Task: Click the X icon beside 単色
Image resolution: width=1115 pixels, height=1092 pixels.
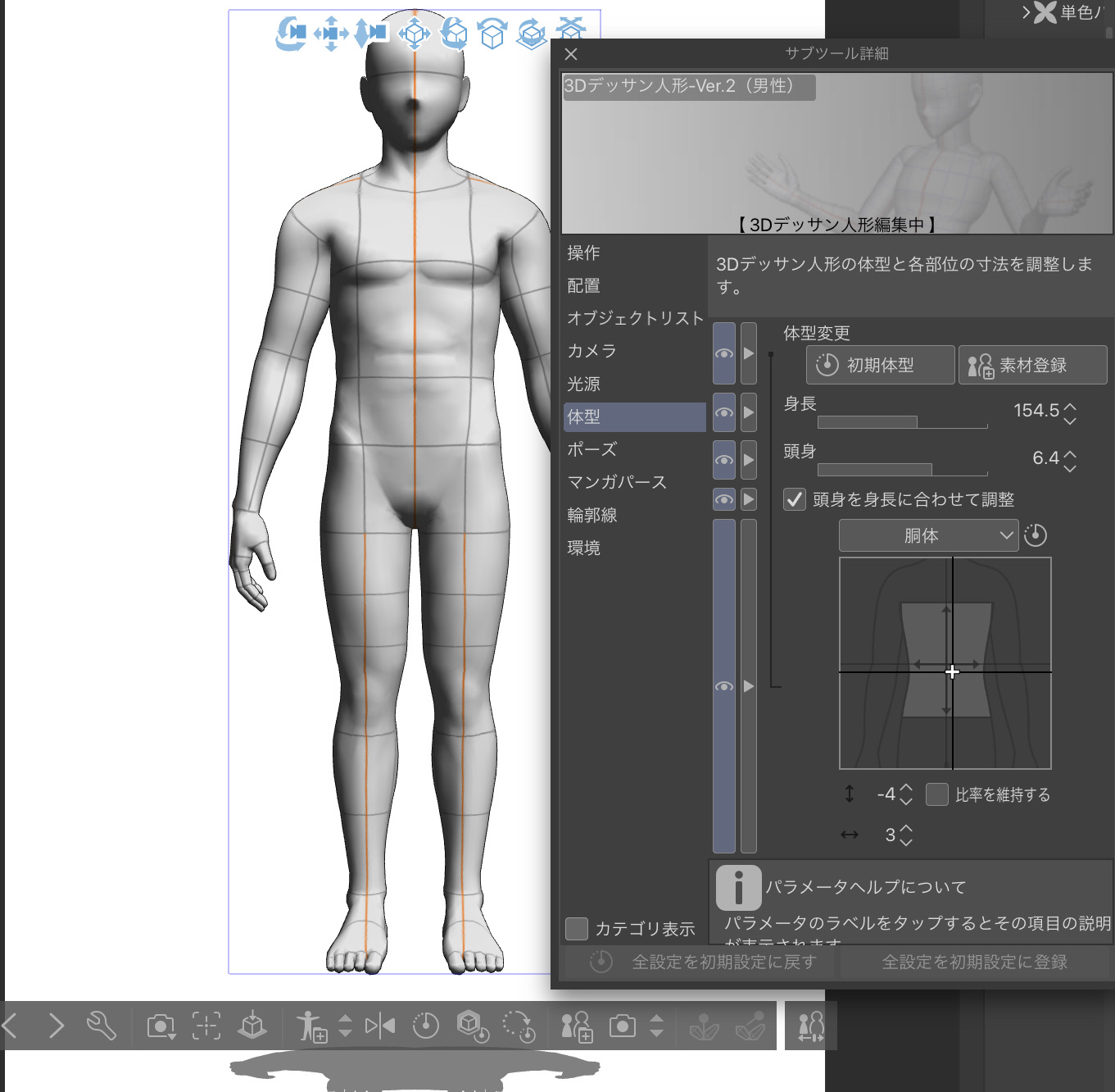Action: pyautogui.click(x=1045, y=12)
